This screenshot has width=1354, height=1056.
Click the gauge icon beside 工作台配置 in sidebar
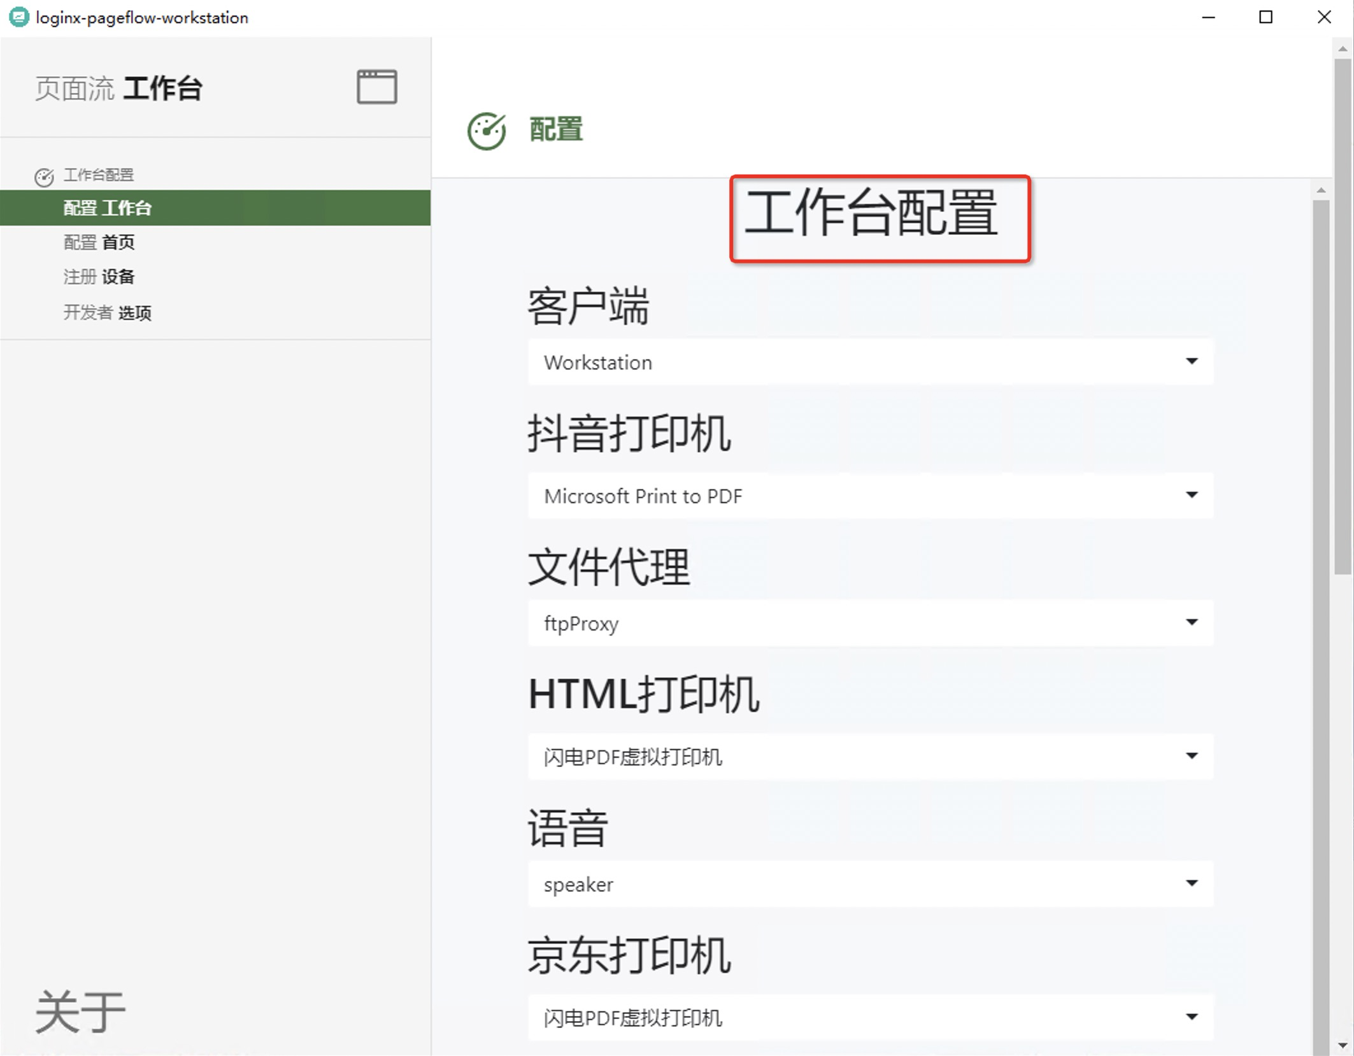pos(44,177)
